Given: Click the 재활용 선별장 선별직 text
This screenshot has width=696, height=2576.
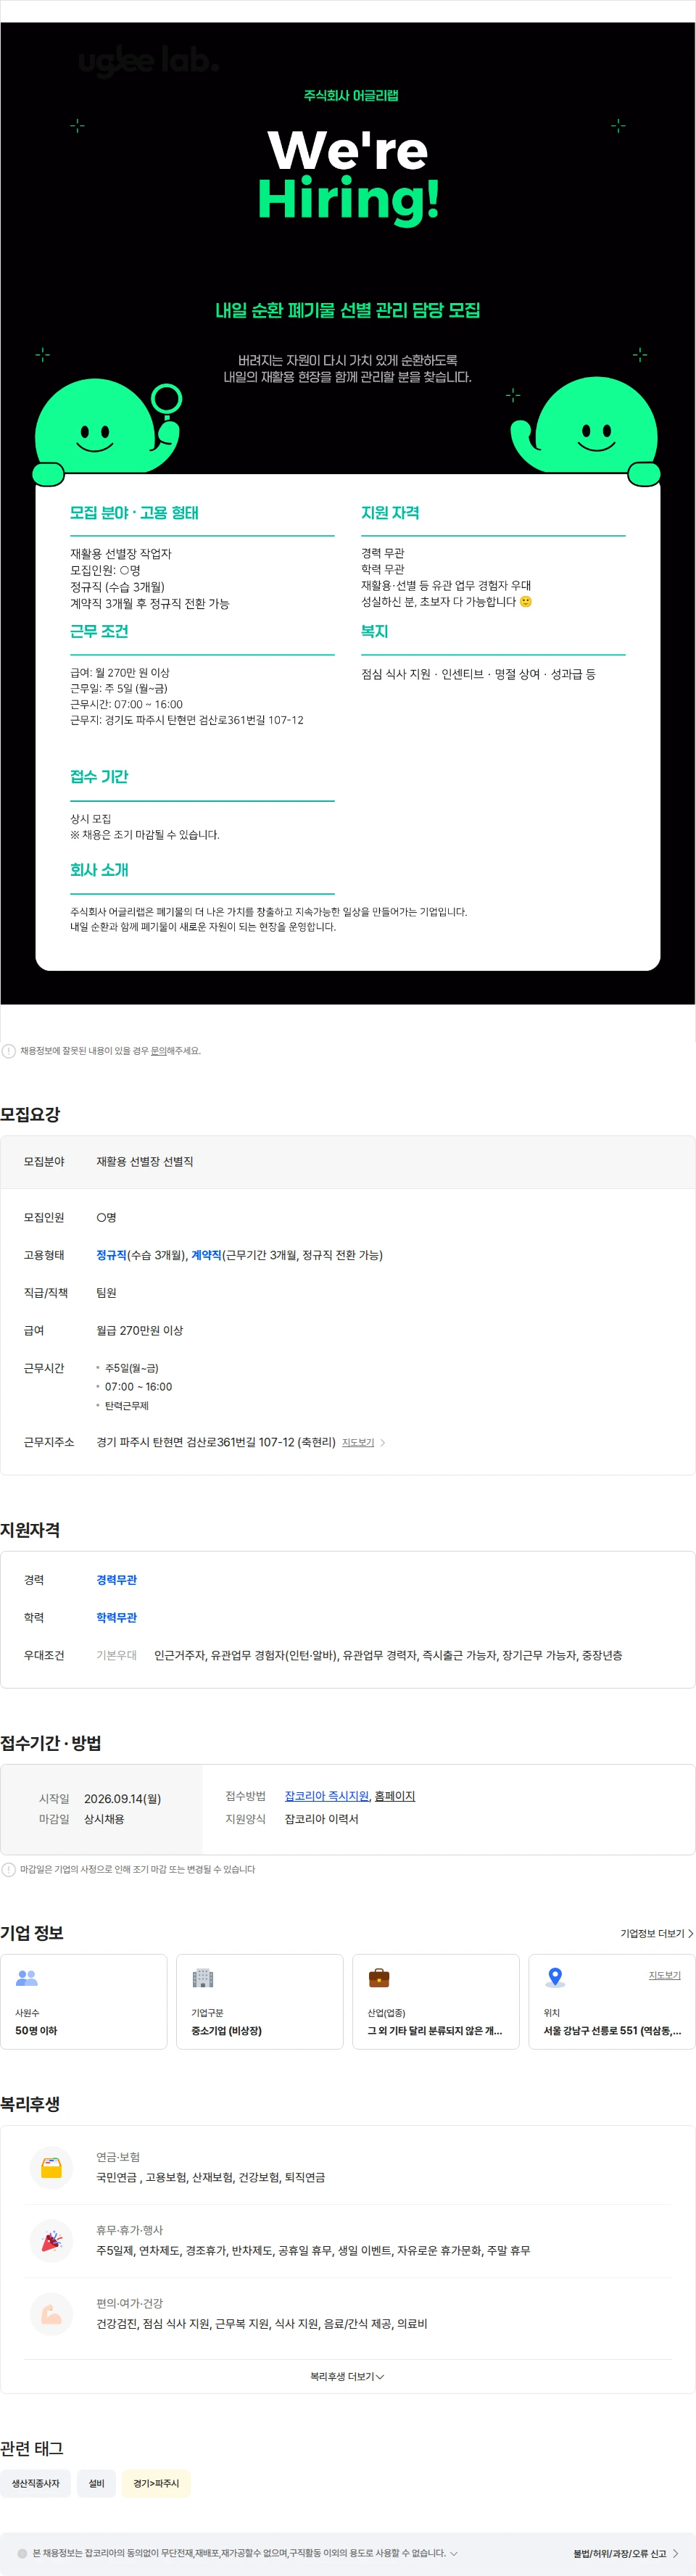Looking at the screenshot, I should tap(144, 1161).
